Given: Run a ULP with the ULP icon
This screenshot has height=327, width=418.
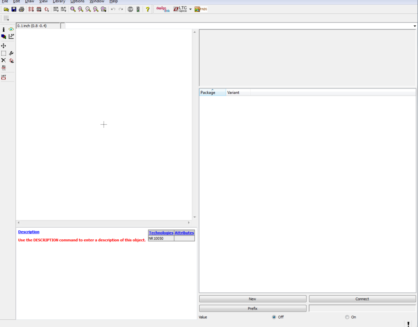Looking at the screenshot, I should 63,9.
